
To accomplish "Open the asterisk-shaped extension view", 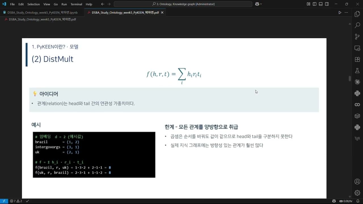I will click(357, 82).
